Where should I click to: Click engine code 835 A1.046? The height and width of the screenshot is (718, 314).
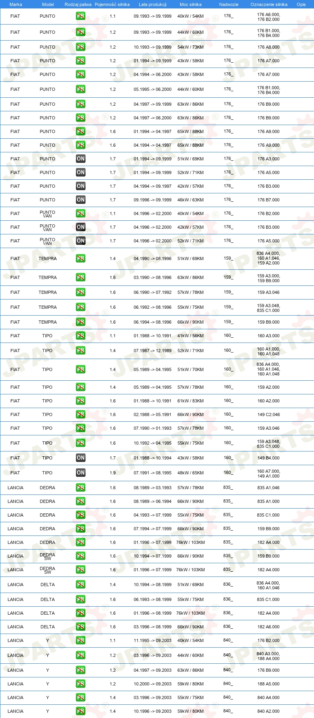[x=269, y=488]
